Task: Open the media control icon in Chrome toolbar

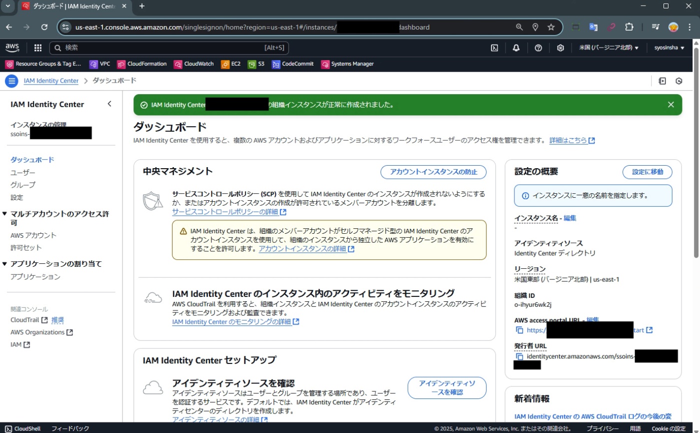Action: (x=655, y=27)
